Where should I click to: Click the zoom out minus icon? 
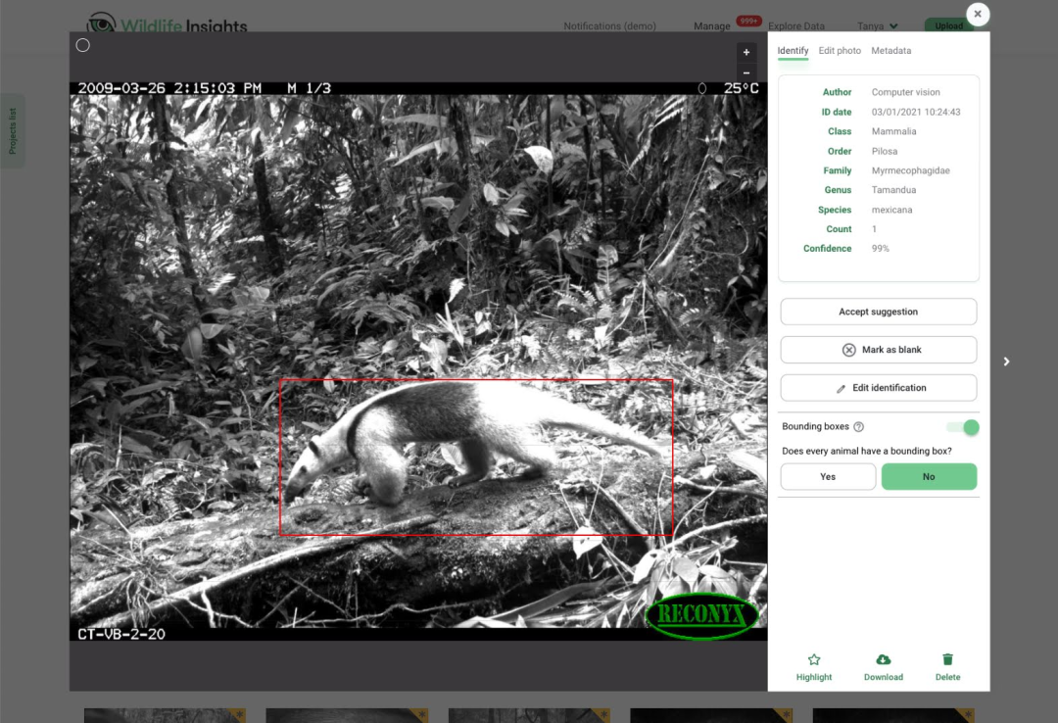click(746, 72)
